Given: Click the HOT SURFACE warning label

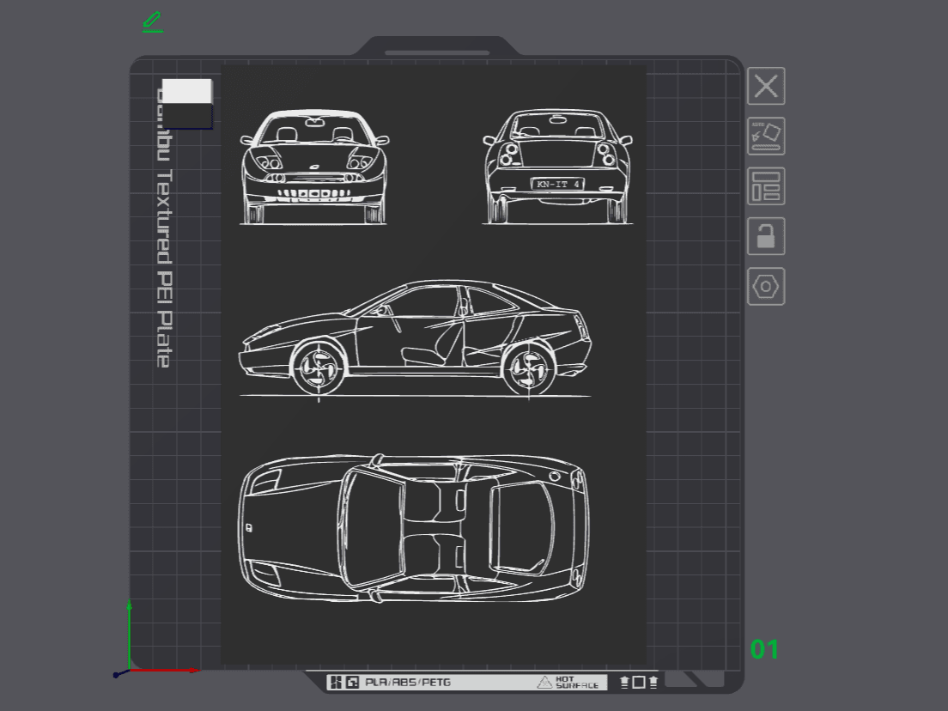Looking at the screenshot, I should tap(568, 683).
